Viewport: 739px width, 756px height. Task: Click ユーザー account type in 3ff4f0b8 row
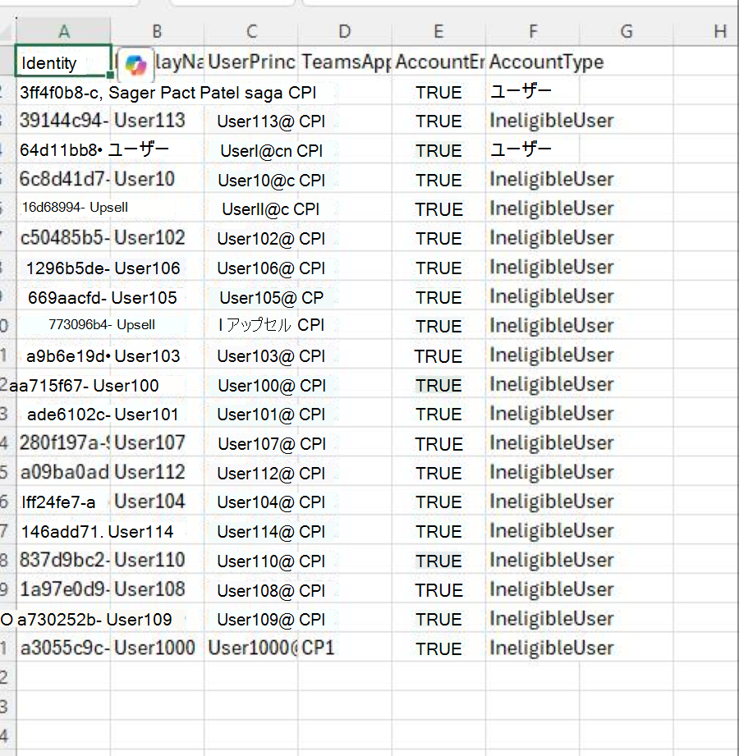[521, 91]
